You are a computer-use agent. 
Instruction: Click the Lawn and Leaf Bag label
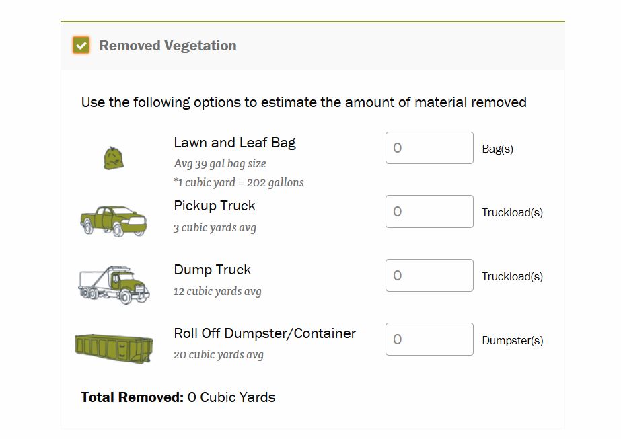234,143
